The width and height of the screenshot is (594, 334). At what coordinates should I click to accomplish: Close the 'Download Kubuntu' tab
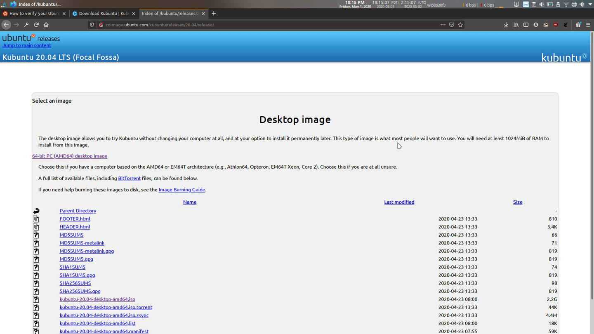[x=134, y=13]
